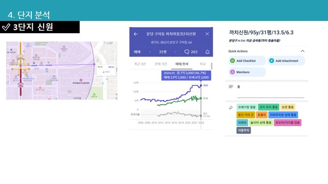The height and width of the screenshot is (184, 328).
Task: Click the 2024.01 price tooltip
Action: [186, 75]
